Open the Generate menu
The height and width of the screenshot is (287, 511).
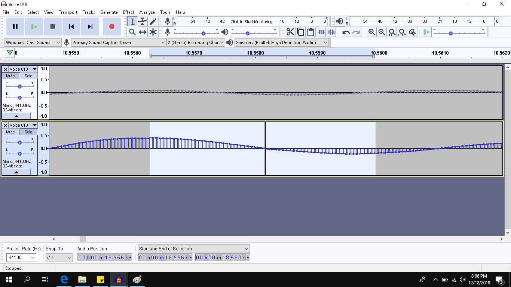109,12
